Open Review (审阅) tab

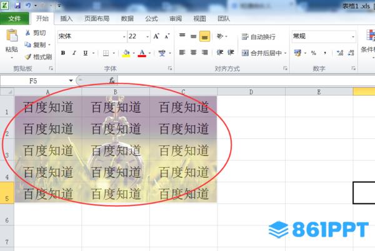click(176, 18)
